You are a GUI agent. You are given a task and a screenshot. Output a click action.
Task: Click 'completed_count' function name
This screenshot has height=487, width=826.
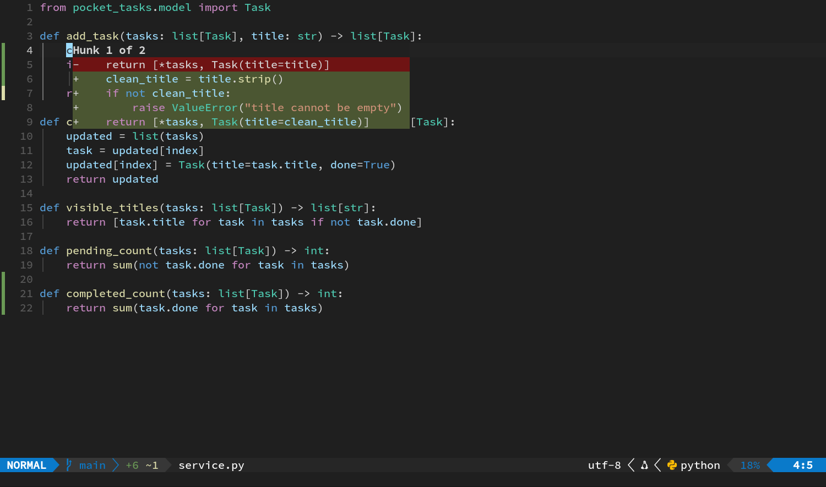pyautogui.click(x=116, y=293)
